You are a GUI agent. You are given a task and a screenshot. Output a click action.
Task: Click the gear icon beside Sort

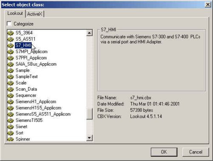click(x=10, y=133)
